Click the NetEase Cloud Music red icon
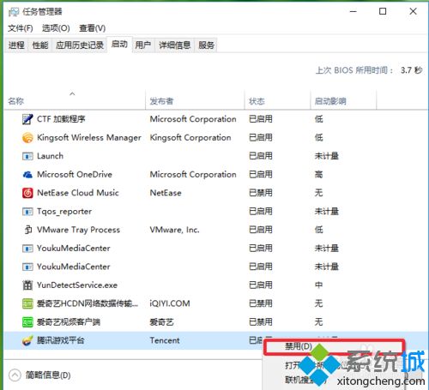The height and width of the screenshot is (390, 429). (x=27, y=193)
